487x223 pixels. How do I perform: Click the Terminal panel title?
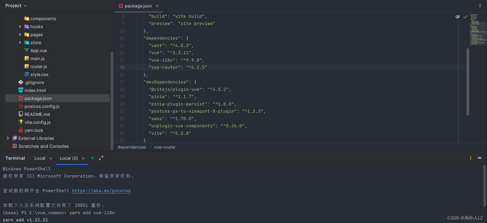(15, 158)
